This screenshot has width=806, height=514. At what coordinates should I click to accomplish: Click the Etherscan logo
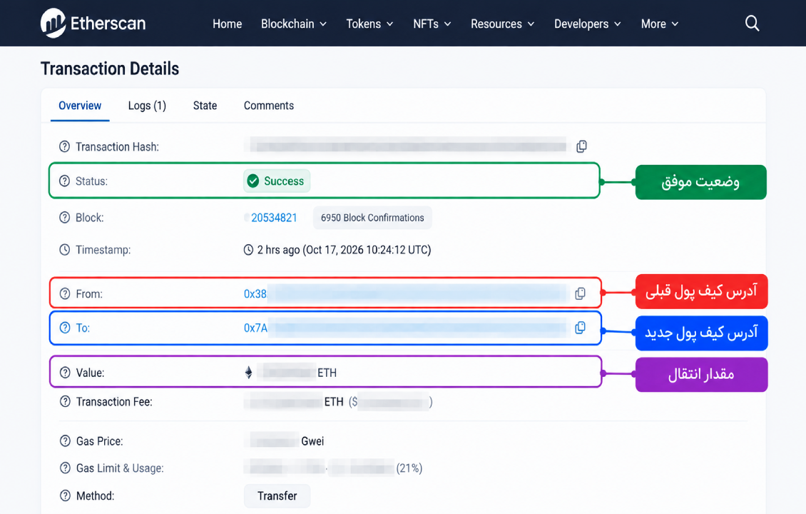tap(93, 23)
